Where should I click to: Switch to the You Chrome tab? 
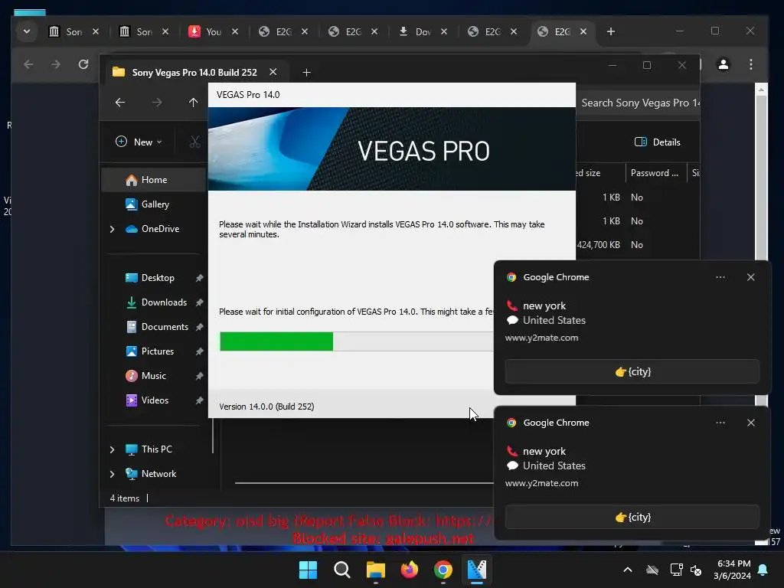(x=213, y=31)
